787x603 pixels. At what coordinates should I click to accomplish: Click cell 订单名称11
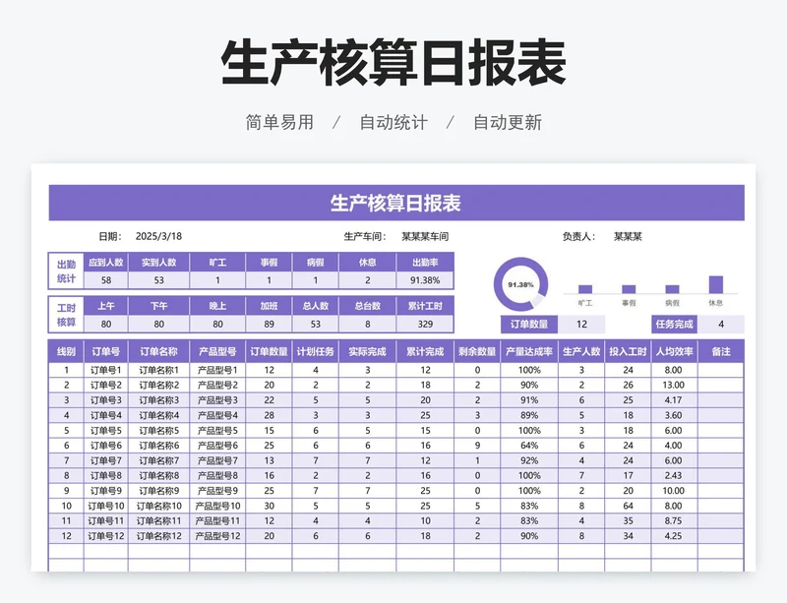[158, 520]
